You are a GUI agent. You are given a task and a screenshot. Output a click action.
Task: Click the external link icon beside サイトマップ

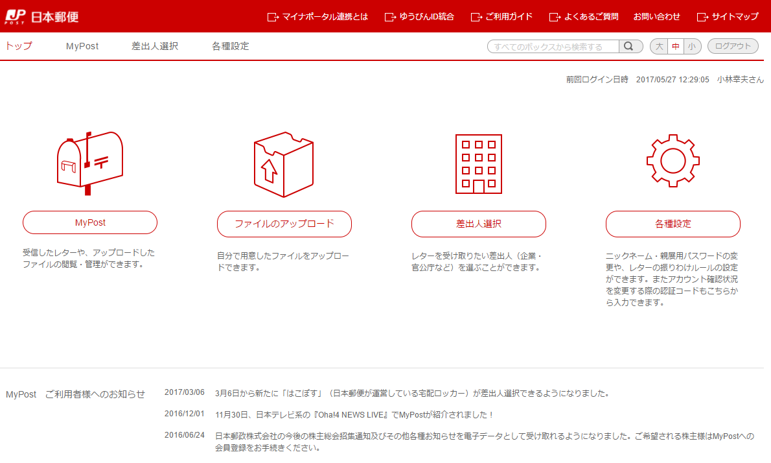[703, 18]
